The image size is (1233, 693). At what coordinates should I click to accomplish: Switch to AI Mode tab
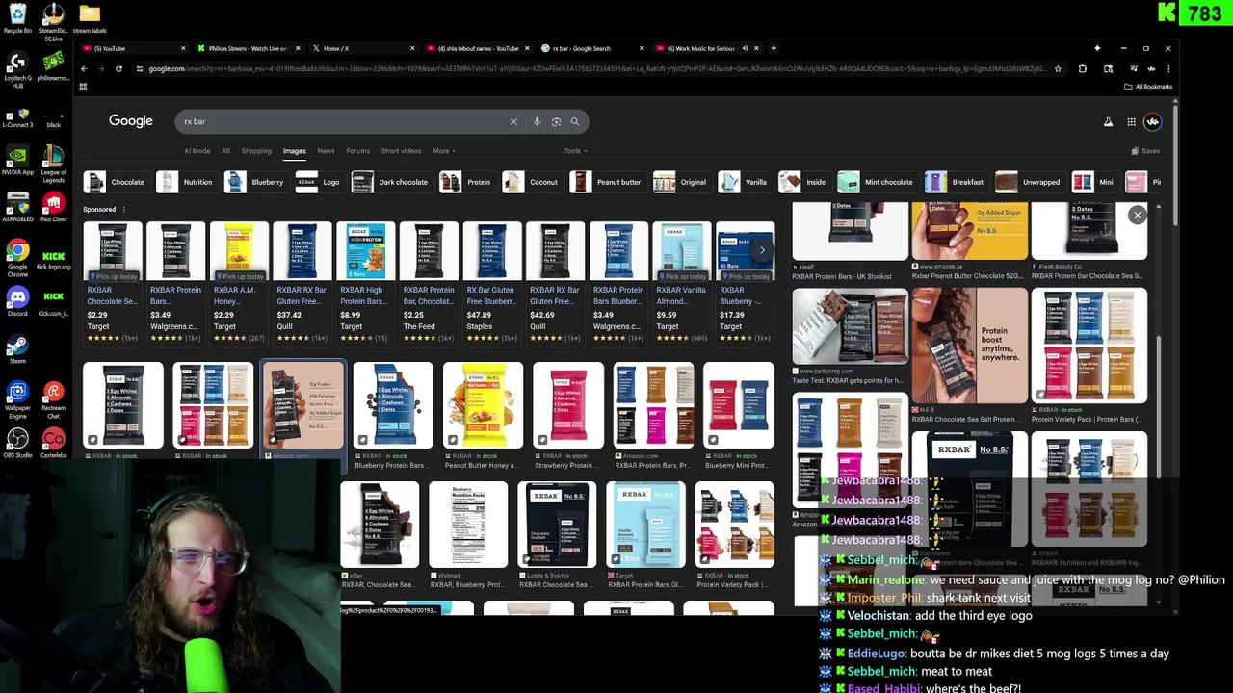click(x=197, y=151)
